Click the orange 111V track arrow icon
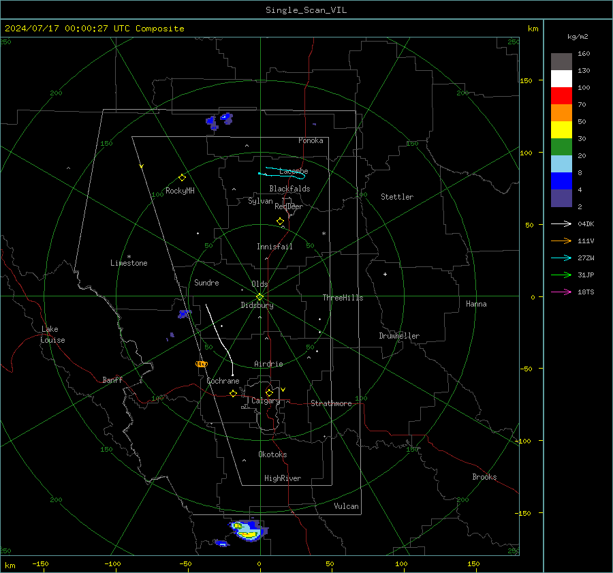 [561, 241]
